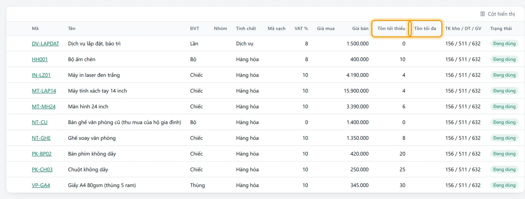
Task: Click the "Tồn tối thiểu" column header
Action: pyautogui.click(x=391, y=29)
